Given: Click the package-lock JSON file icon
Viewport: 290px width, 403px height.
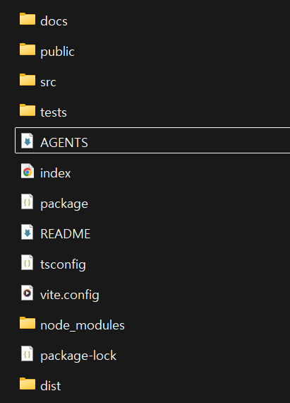Looking at the screenshot, I should [x=28, y=354].
